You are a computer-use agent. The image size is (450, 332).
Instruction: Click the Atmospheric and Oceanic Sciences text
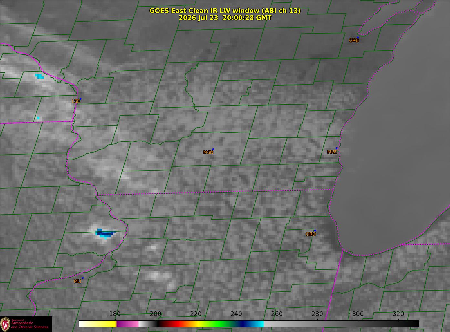29,325
